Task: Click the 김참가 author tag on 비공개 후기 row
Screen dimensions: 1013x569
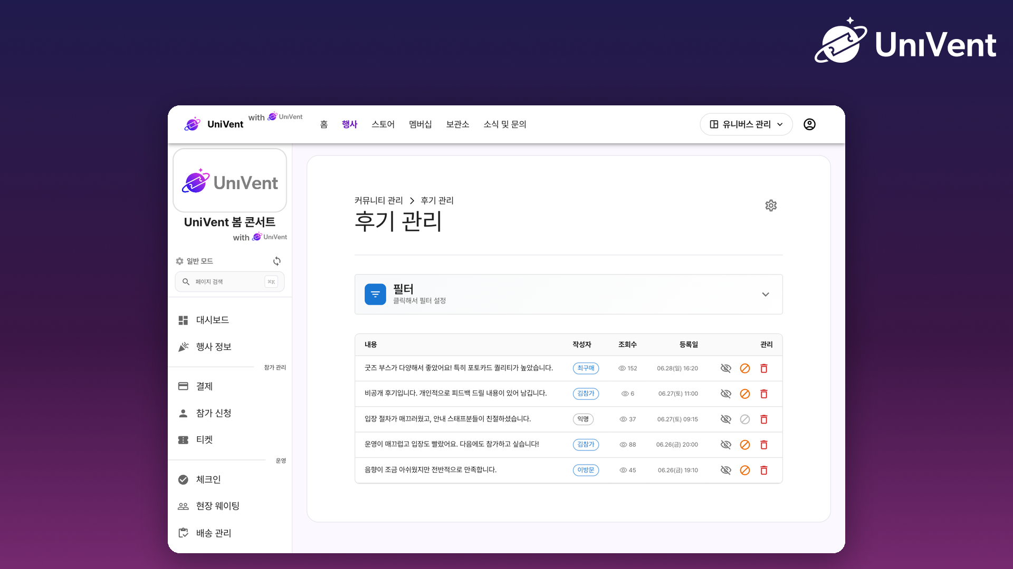Action: 586,394
